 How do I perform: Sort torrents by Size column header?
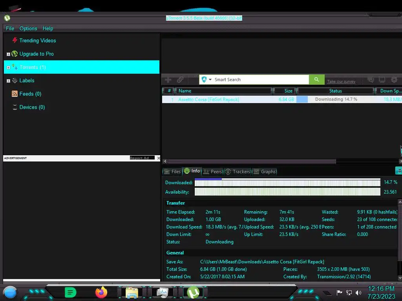[284, 91]
